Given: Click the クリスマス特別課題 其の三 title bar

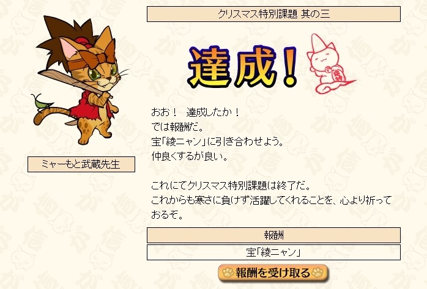Looking at the screenshot, I should (273, 14).
